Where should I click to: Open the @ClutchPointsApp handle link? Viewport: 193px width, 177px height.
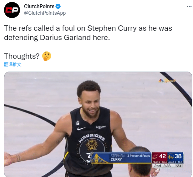pyautogui.click(x=45, y=13)
